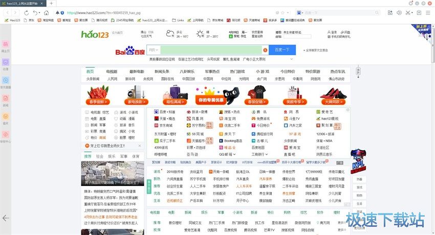
Task: Open the 网页 search type dropdown
Action: (x=154, y=50)
